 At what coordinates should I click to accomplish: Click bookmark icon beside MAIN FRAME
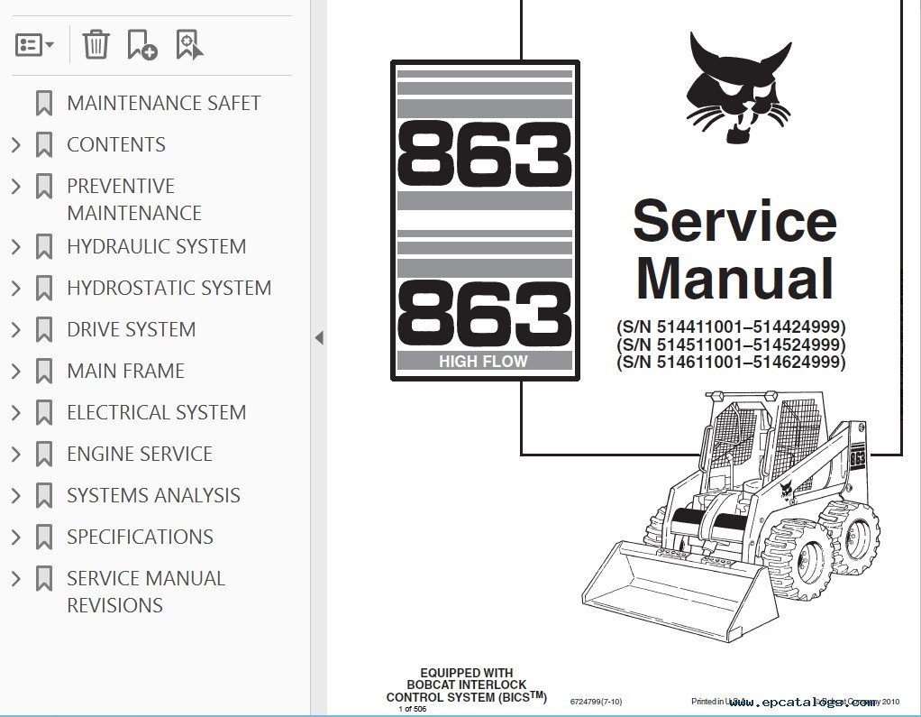pyautogui.click(x=44, y=372)
